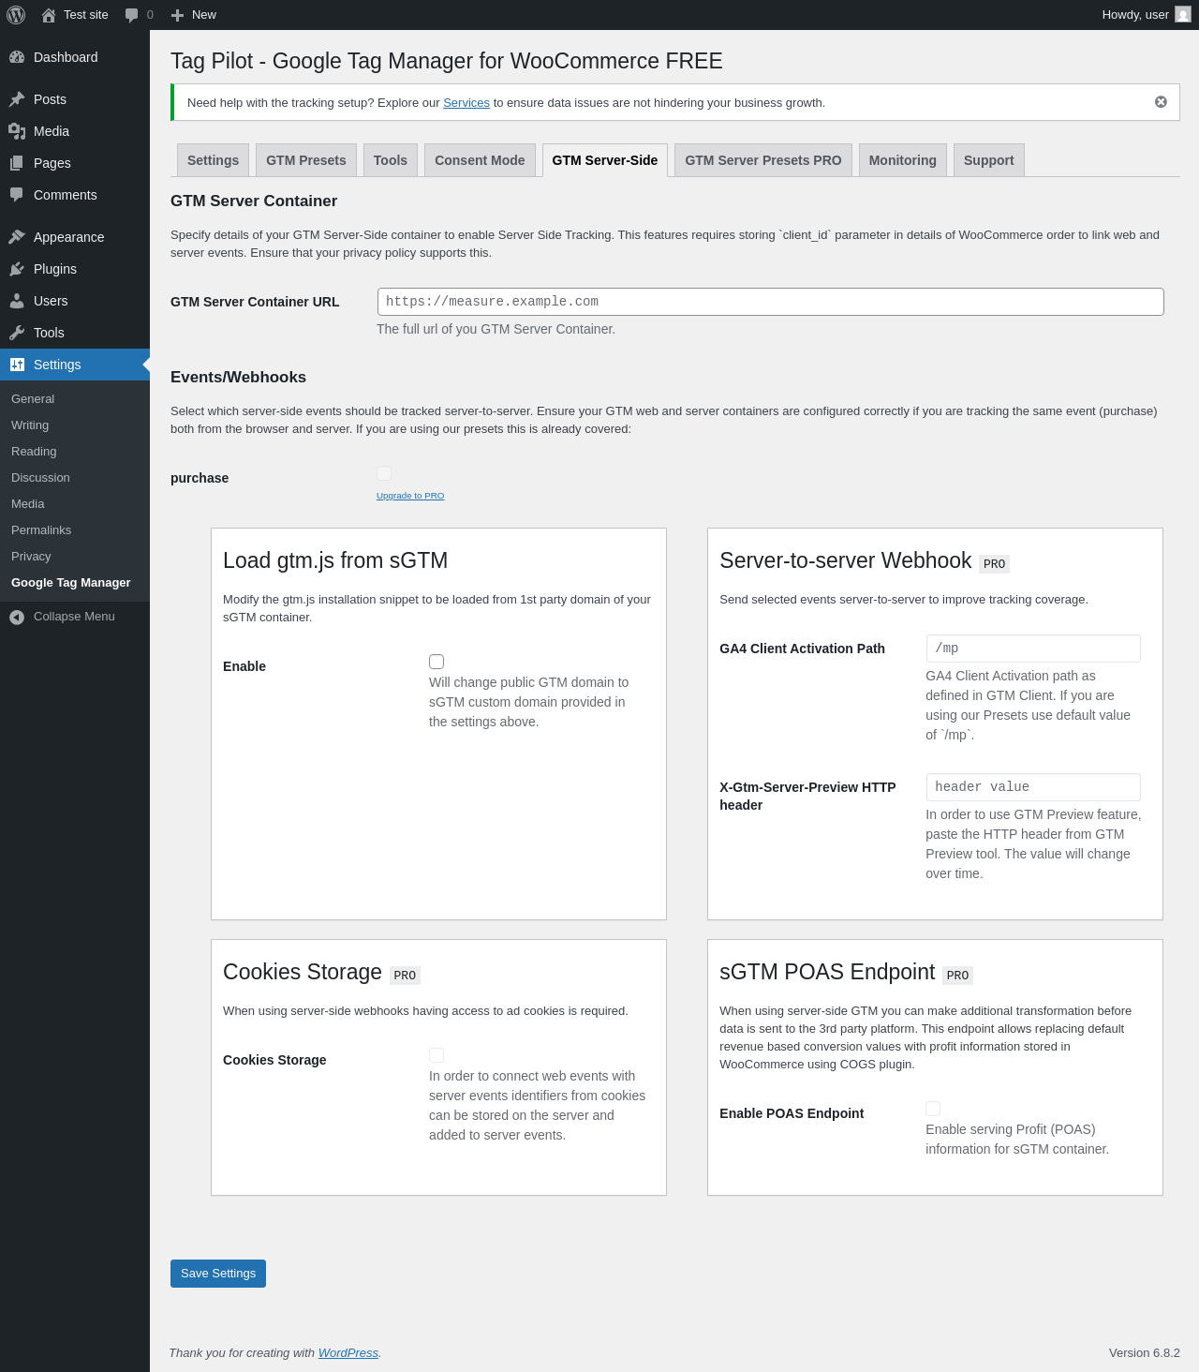
Task: Open Permalinks settings submenu item
Action: (41, 530)
